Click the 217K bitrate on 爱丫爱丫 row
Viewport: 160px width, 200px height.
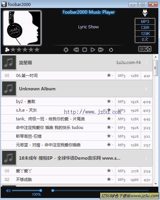tap(135, 171)
